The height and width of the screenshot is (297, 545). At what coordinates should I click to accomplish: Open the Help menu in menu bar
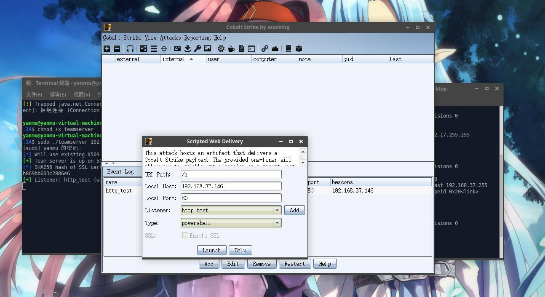click(220, 37)
